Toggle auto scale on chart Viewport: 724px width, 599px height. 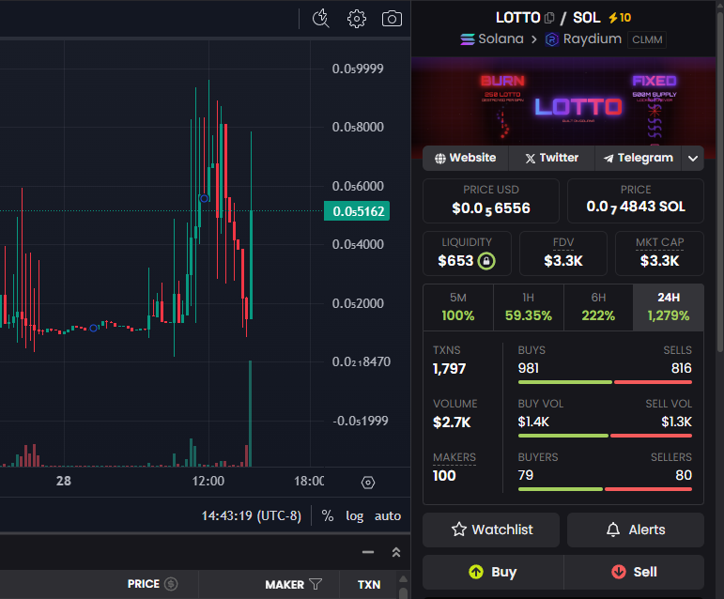tap(388, 515)
